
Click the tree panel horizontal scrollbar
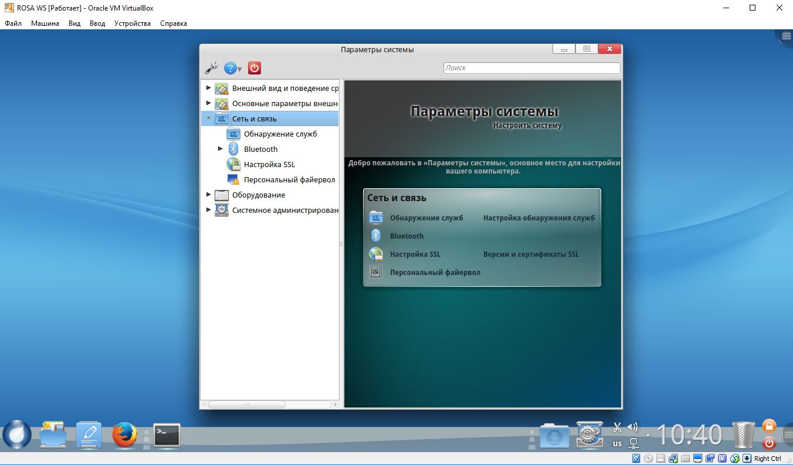pyautogui.click(x=247, y=405)
